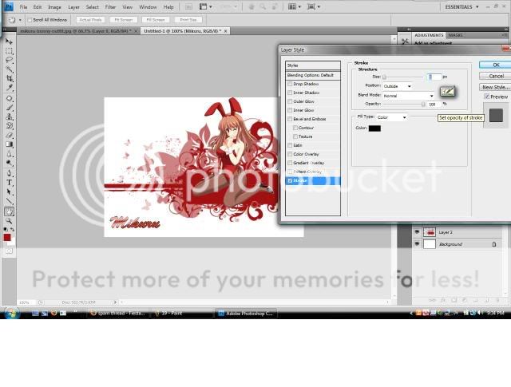
Task: Select the Magic Wand tool
Action: pos(9,69)
